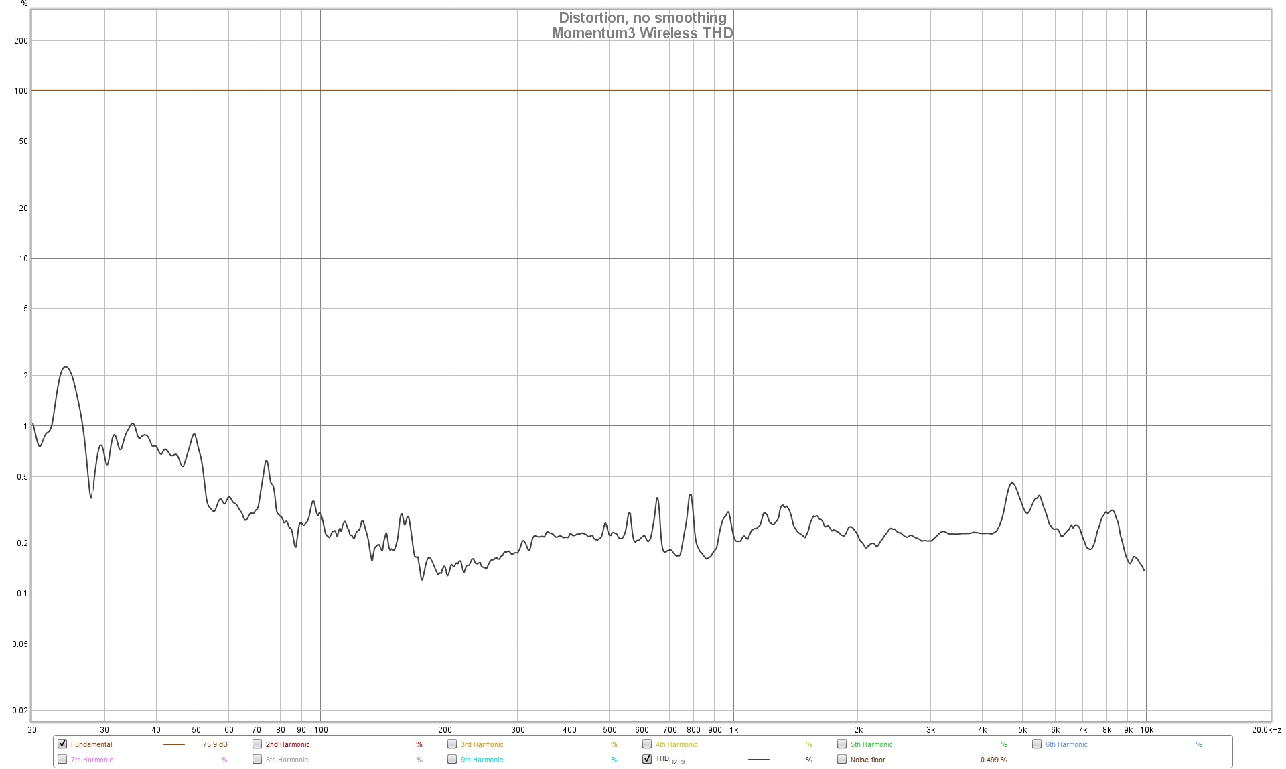Turn on the 5th Harmonic trace
The width and height of the screenshot is (1286, 769).
pyautogui.click(x=842, y=744)
